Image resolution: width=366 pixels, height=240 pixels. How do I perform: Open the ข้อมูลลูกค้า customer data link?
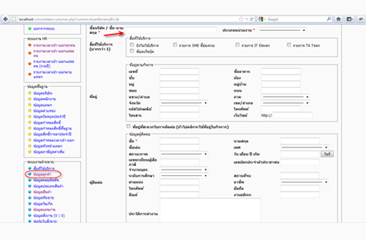(x=42, y=174)
